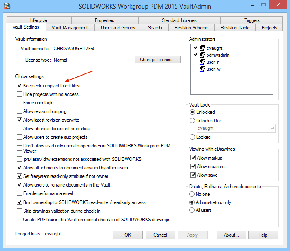Image resolution: width=290 pixels, height=251 pixels.
Task: Uncheck Allow markup for eDrawings
Action: [193, 158]
